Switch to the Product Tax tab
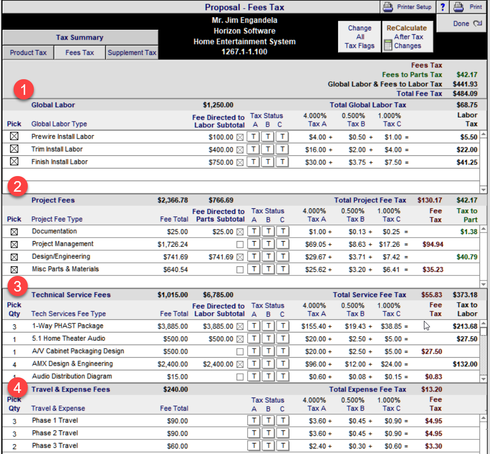 pyautogui.click(x=28, y=52)
